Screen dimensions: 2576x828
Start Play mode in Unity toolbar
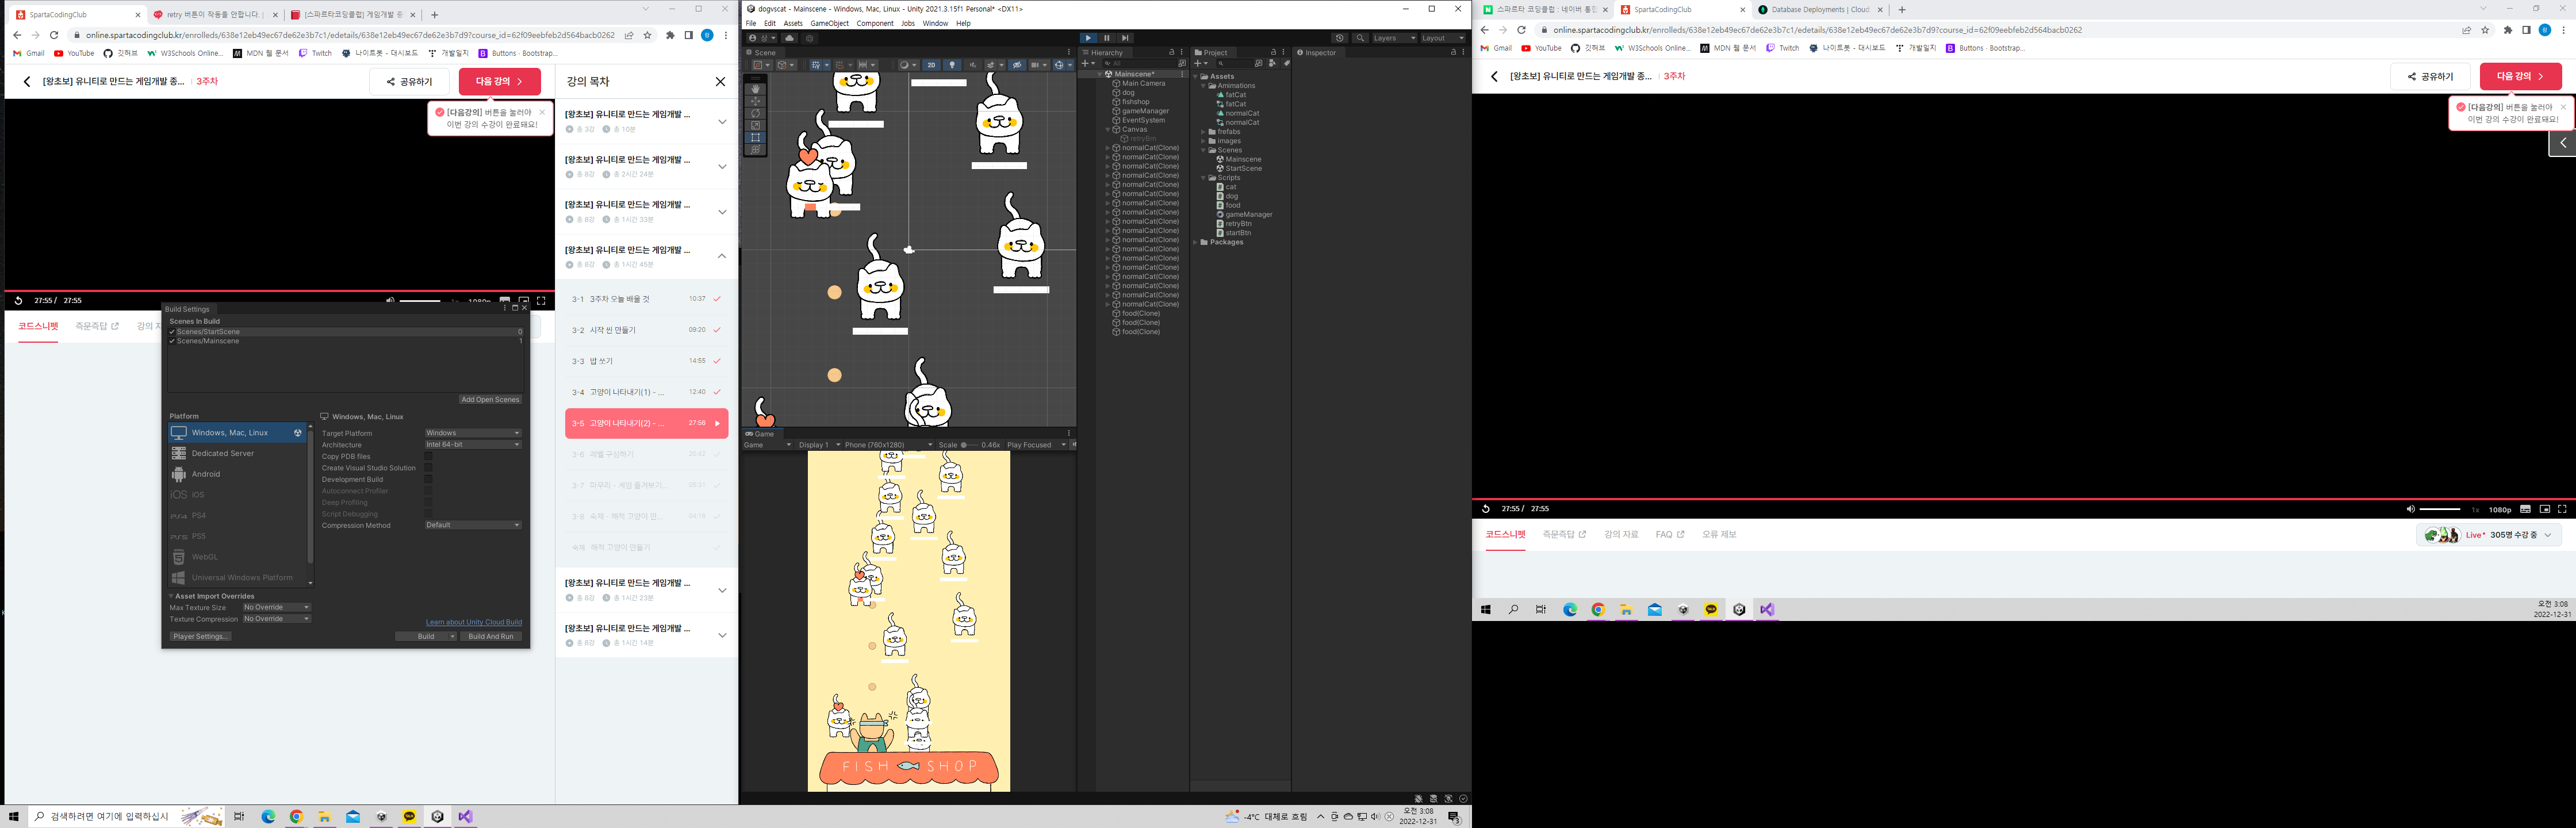pos(1088,38)
